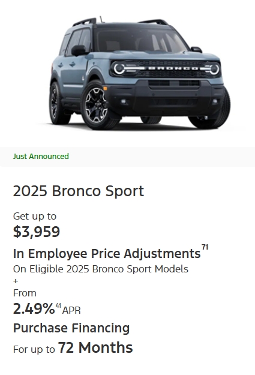Click the From label above the rate

[25, 293]
